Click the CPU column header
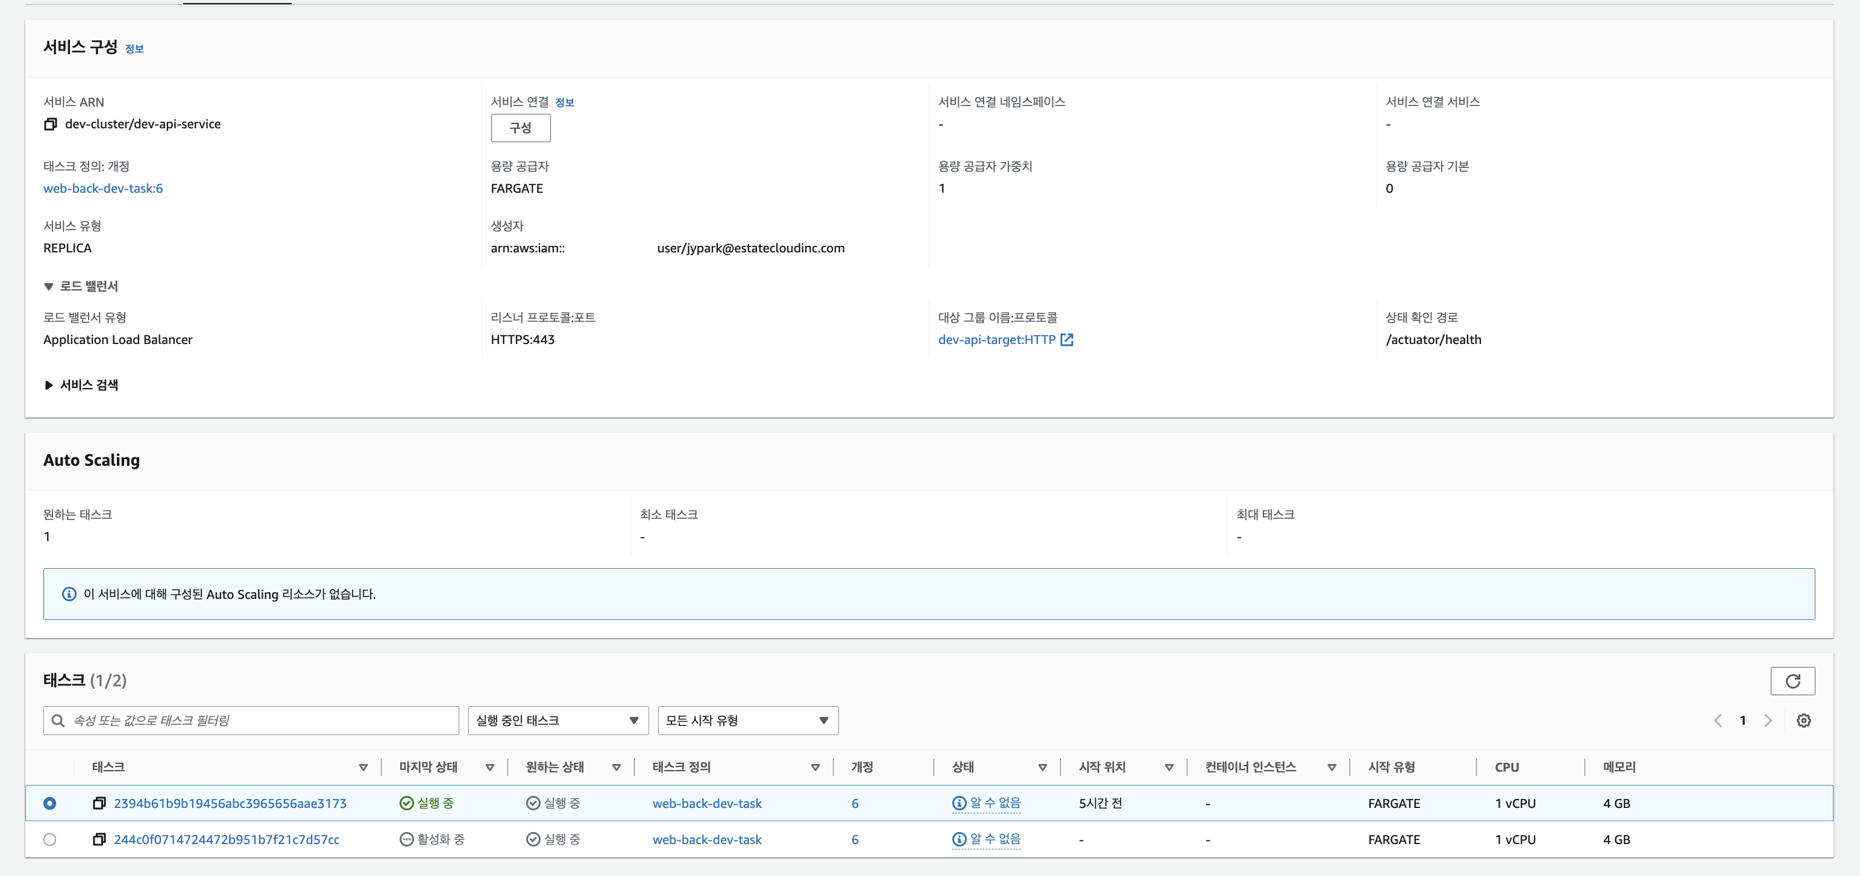Viewport: 1860px width, 876px height. click(1507, 767)
